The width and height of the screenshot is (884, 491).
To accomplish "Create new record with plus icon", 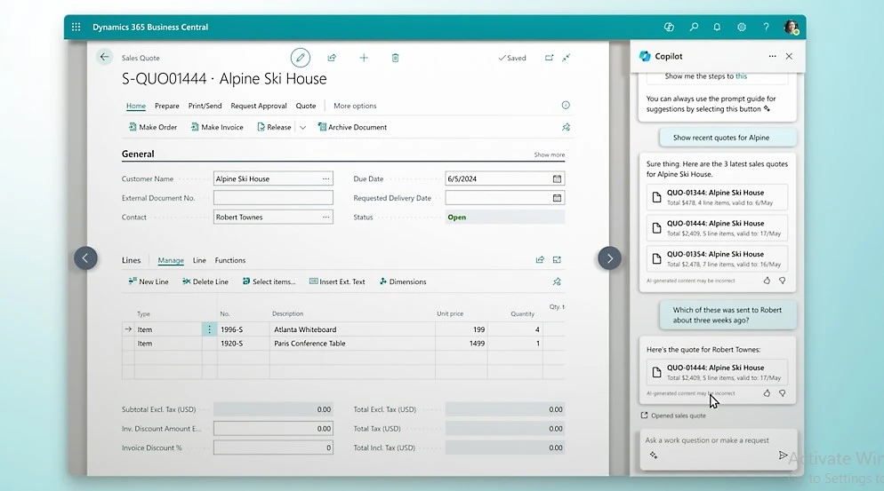I will (x=364, y=58).
